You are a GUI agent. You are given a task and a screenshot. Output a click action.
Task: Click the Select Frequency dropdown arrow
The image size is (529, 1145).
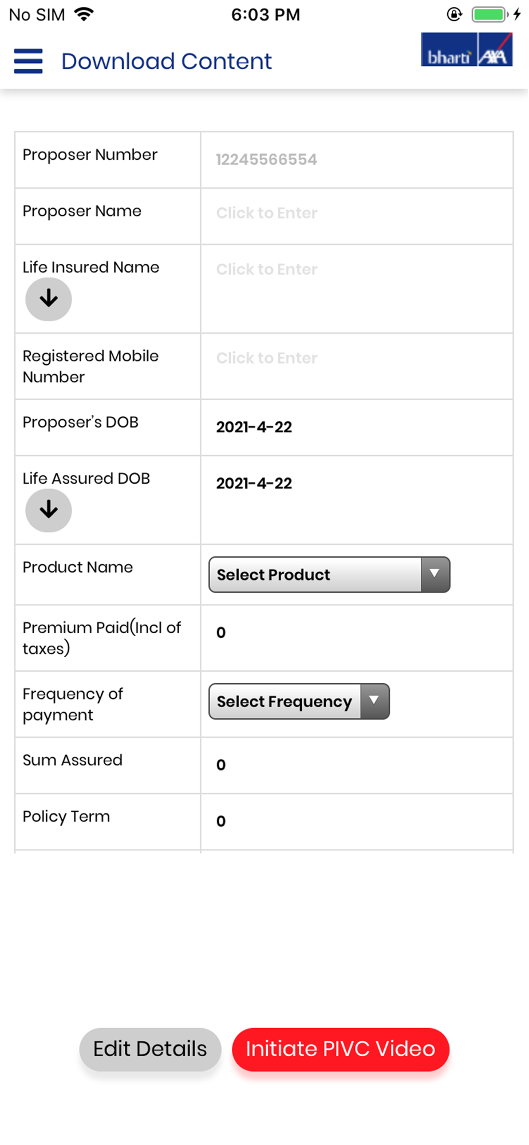374,701
